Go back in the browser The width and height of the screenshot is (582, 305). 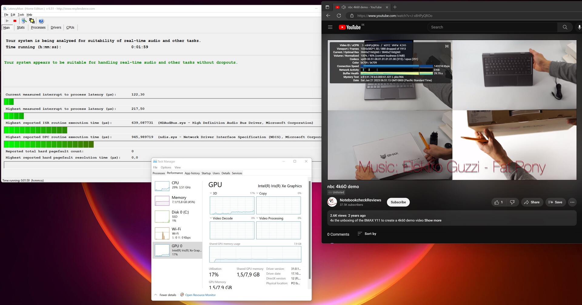328,15
